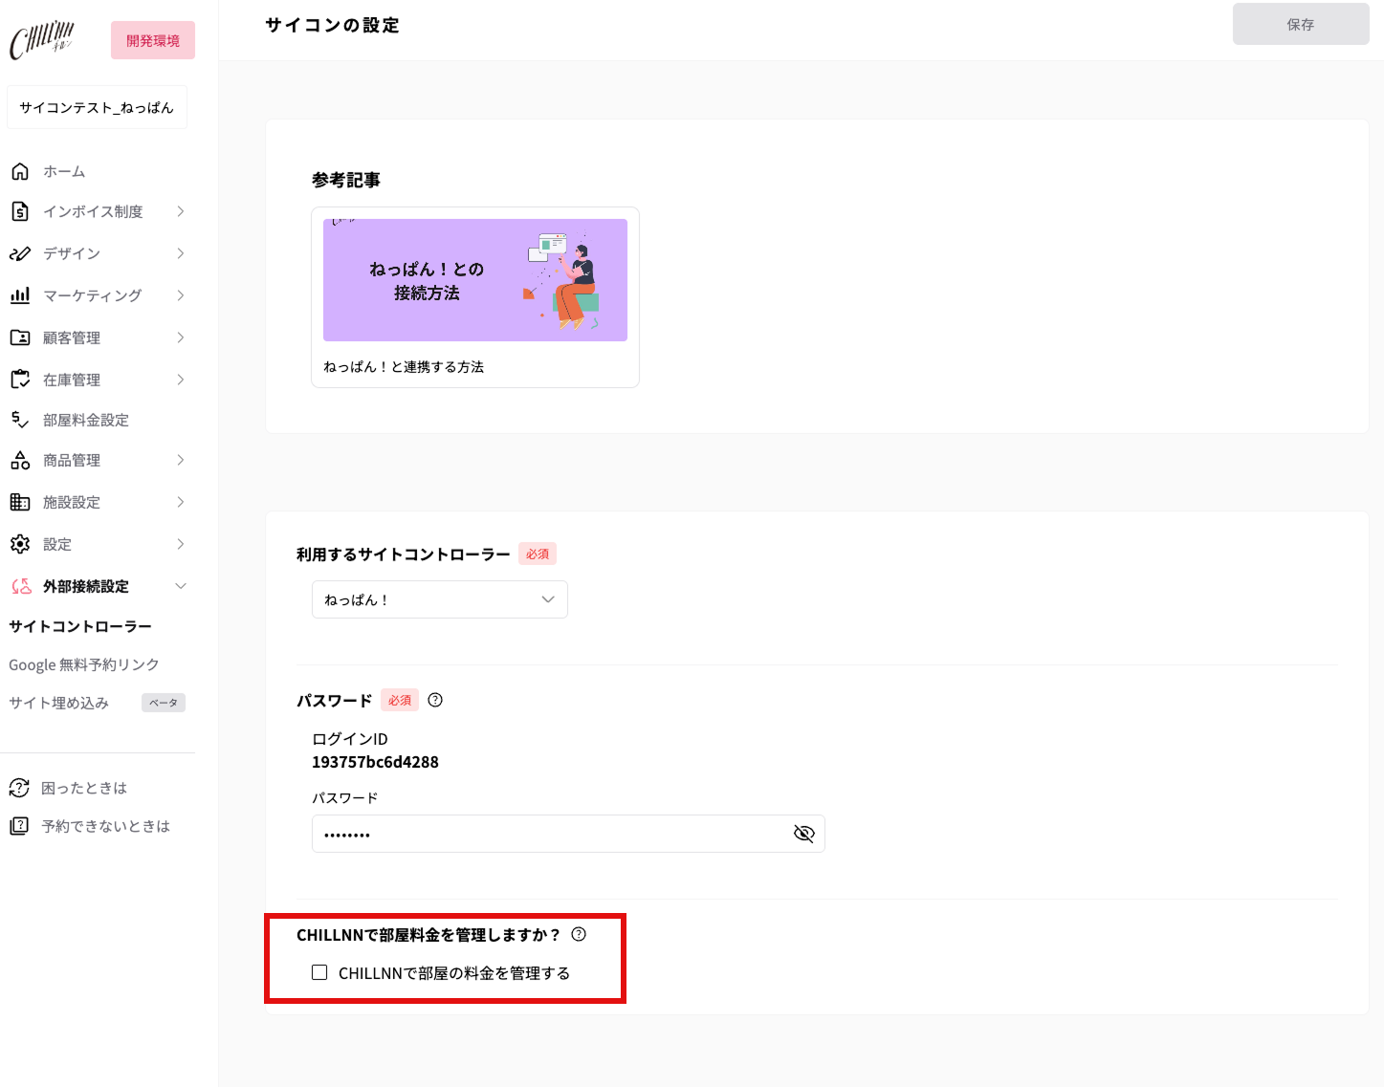The width and height of the screenshot is (1384, 1087).
Task: Select サイトコントローラー submenu item
Action: point(80,626)
